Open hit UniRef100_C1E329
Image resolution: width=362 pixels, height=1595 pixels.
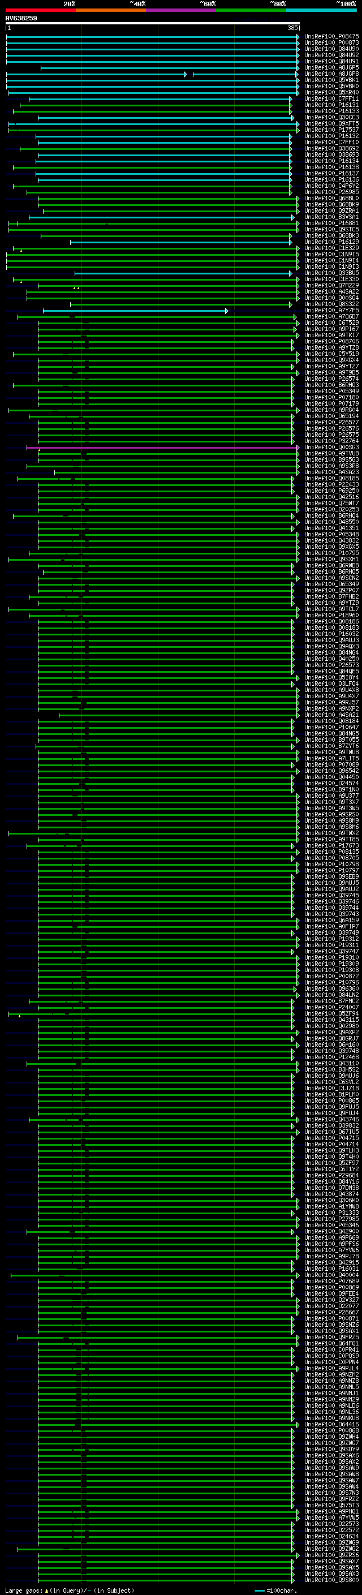pyautogui.click(x=331, y=248)
